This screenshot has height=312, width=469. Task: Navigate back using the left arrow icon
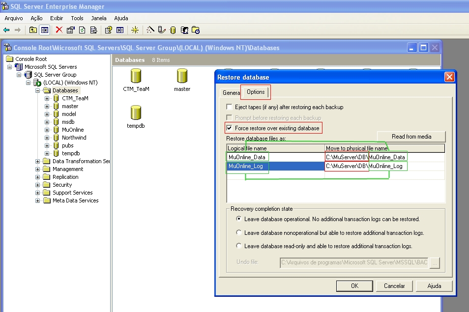tap(7, 30)
